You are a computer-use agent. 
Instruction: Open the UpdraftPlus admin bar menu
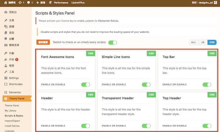click(x=78, y=3)
